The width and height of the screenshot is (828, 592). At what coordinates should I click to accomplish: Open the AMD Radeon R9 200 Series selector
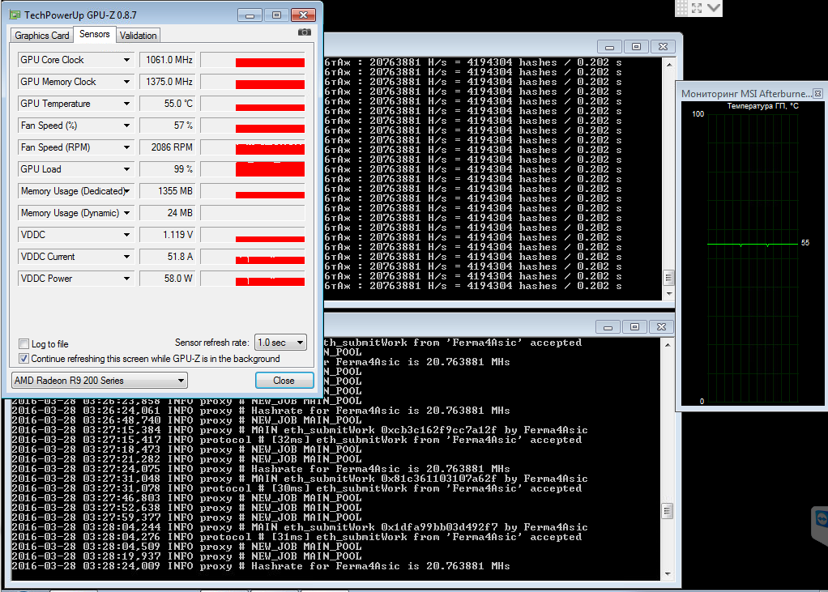coord(100,381)
